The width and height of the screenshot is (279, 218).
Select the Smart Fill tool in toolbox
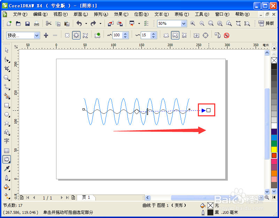click(x=7, y=96)
